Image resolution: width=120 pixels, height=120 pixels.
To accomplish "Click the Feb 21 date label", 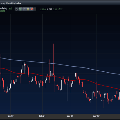I will point(42,116).
